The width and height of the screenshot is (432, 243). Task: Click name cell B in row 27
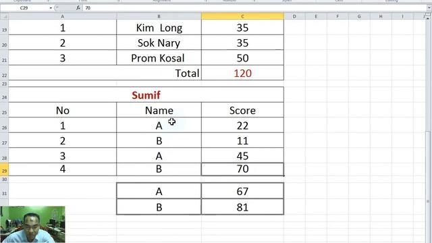(159, 140)
